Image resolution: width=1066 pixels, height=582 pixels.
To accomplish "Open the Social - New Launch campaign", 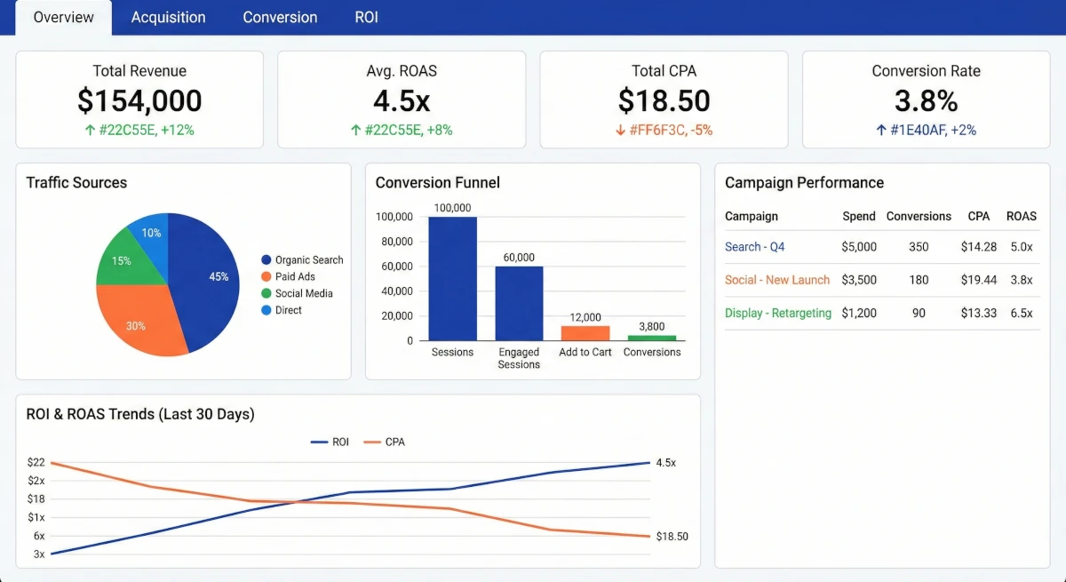I will click(x=777, y=280).
